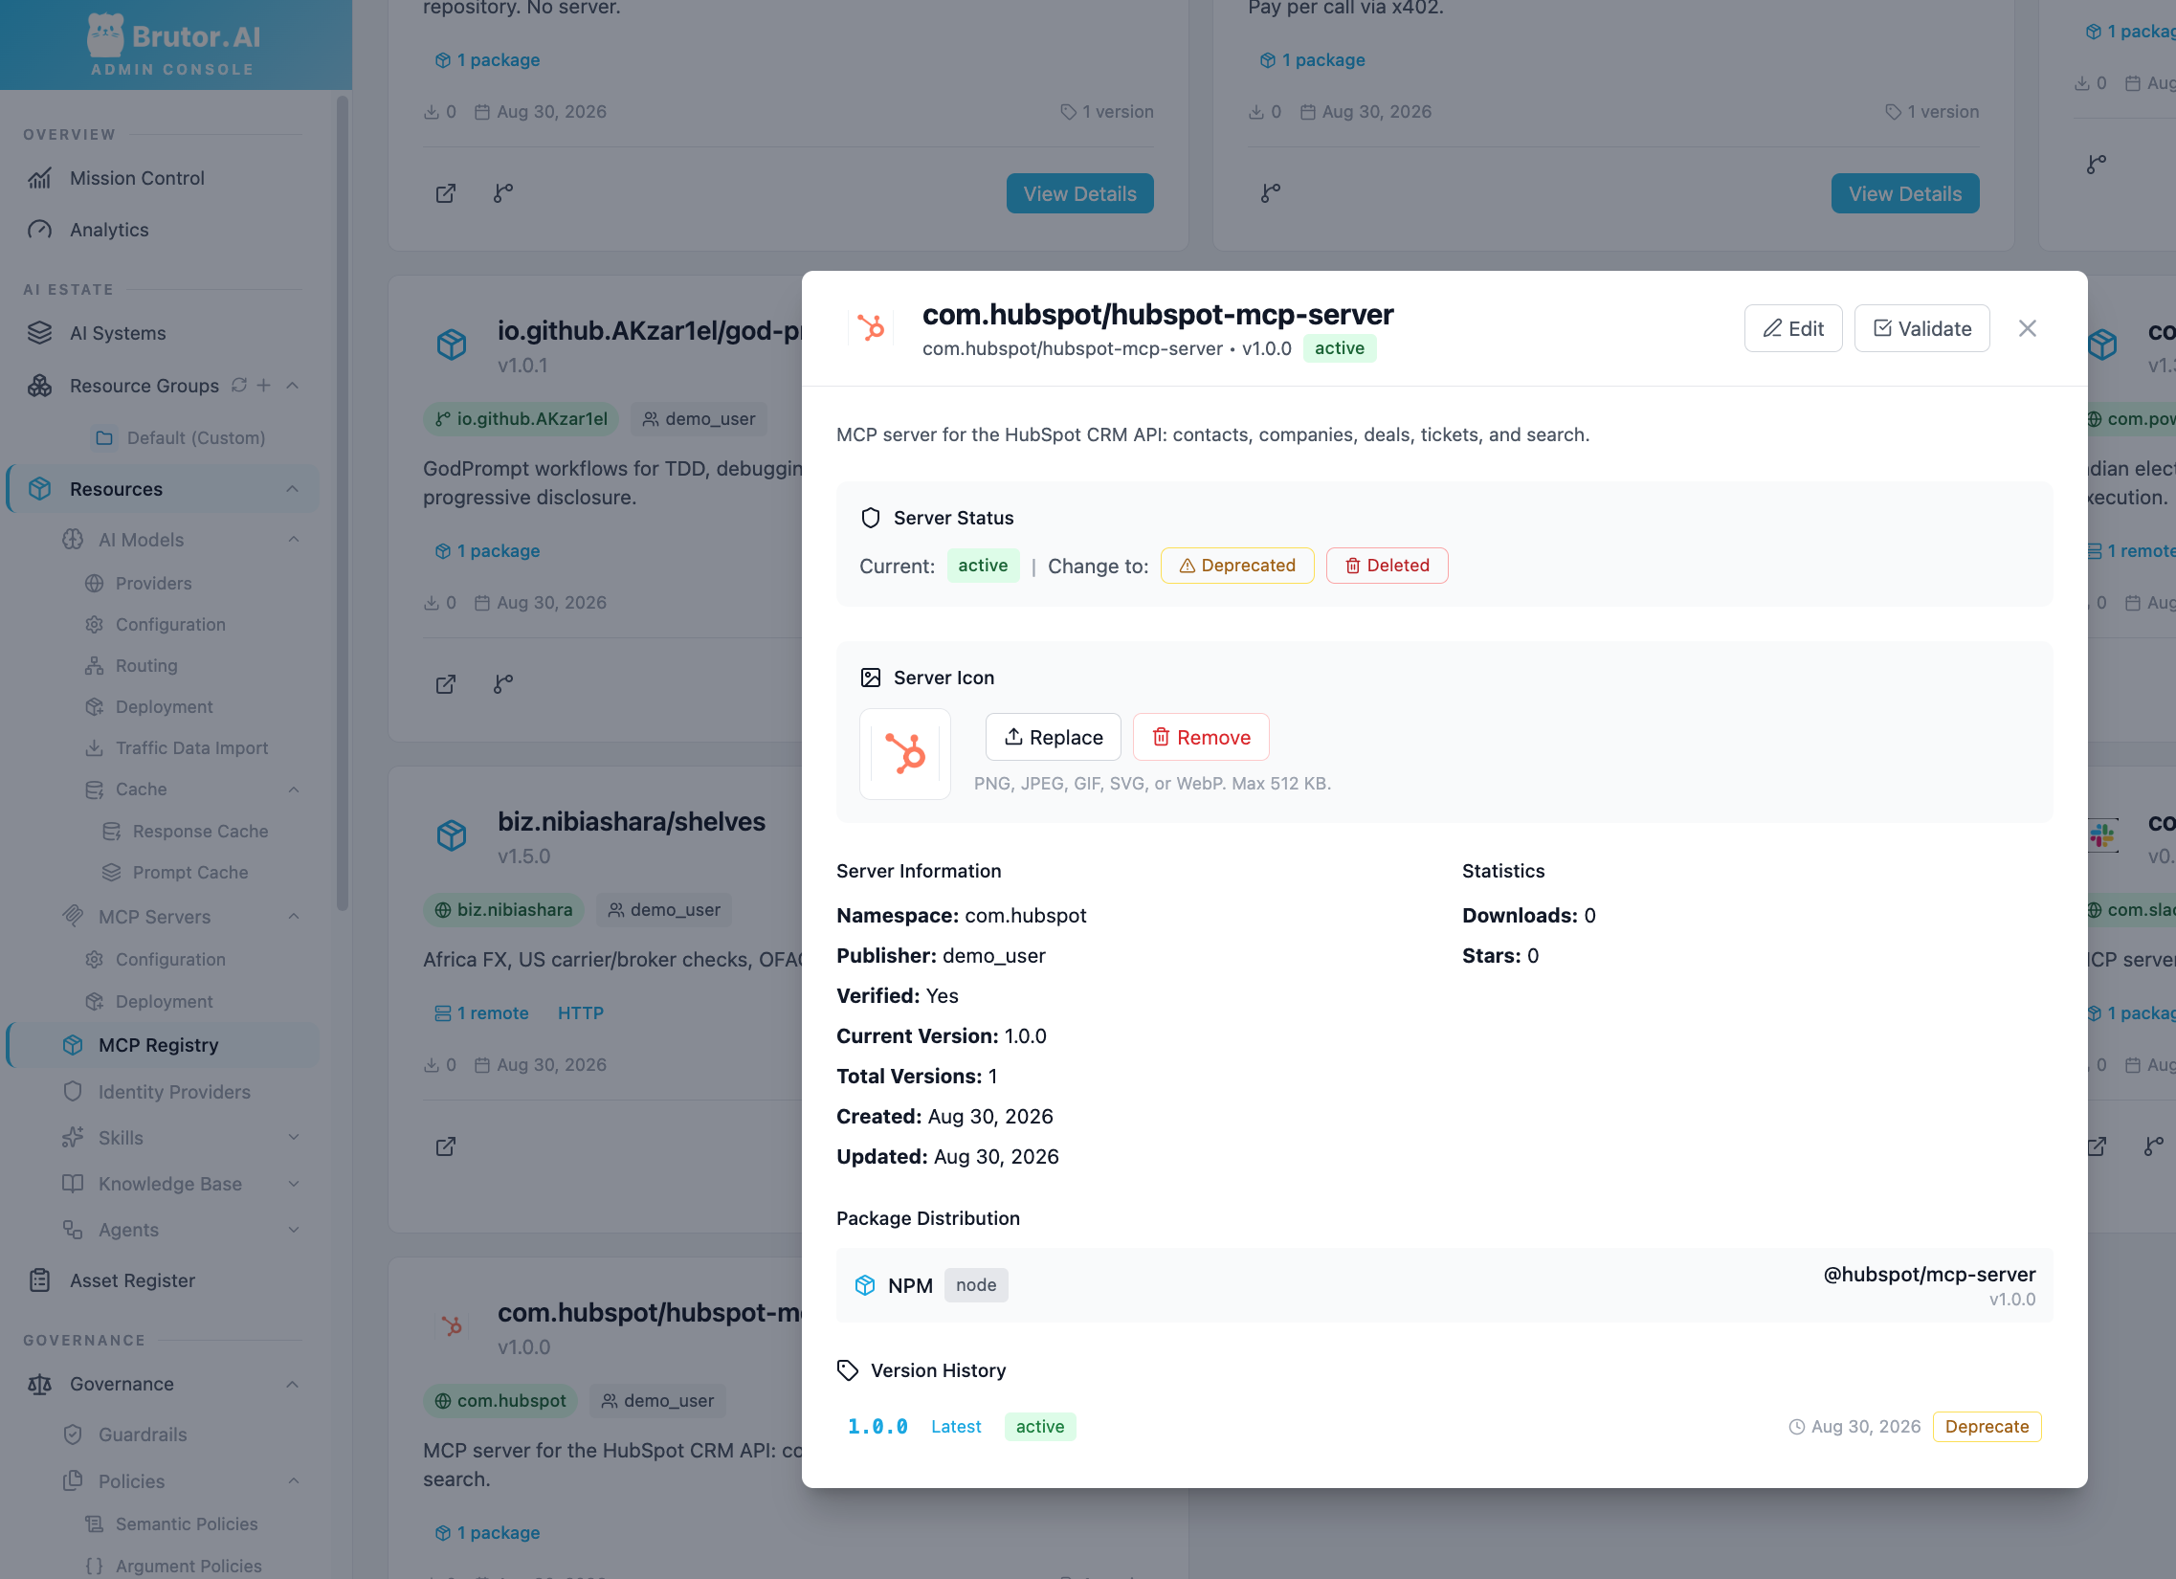Open Response Cache page
This screenshot has width=2176, height=1579.
click(200, 831)
